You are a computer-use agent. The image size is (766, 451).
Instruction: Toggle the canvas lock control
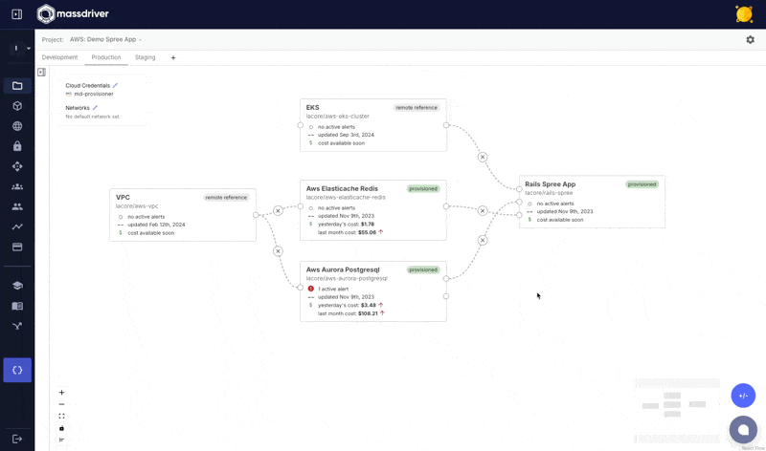[x=62, y=428]
